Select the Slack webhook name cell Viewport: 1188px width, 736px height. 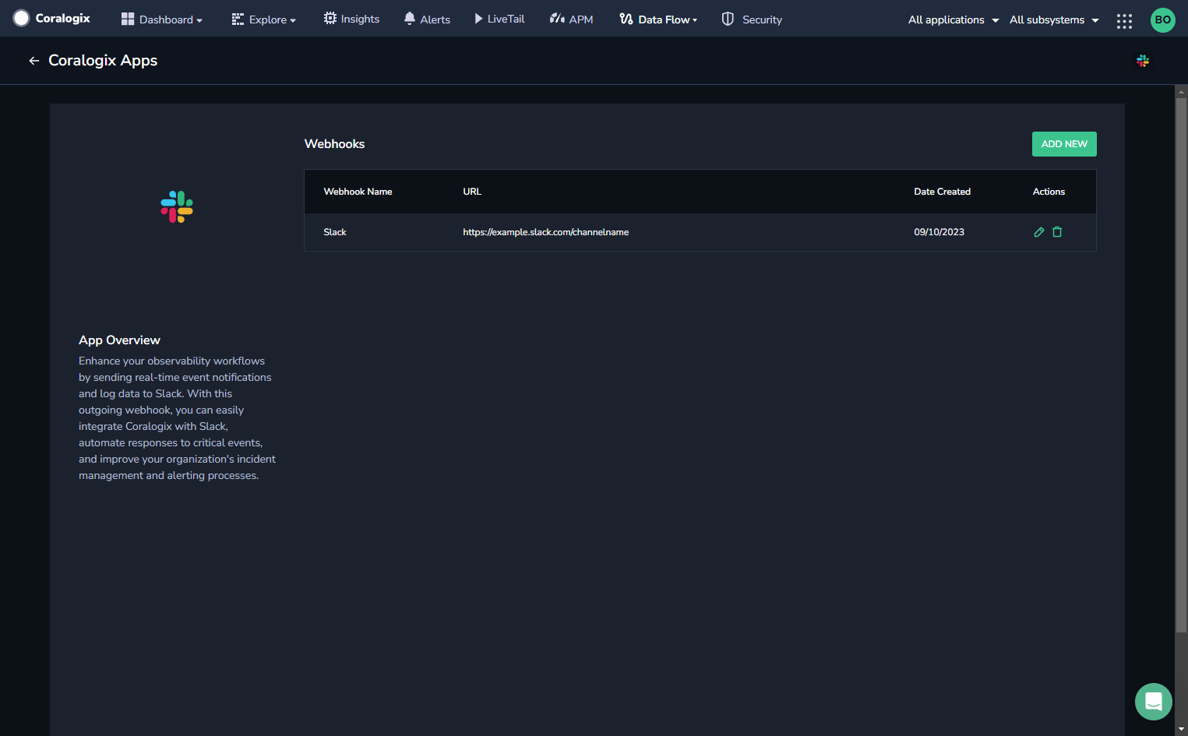(x=335, y=232)
